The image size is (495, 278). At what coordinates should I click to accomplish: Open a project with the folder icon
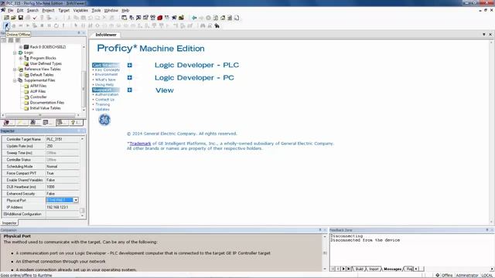tap(13, 18)
